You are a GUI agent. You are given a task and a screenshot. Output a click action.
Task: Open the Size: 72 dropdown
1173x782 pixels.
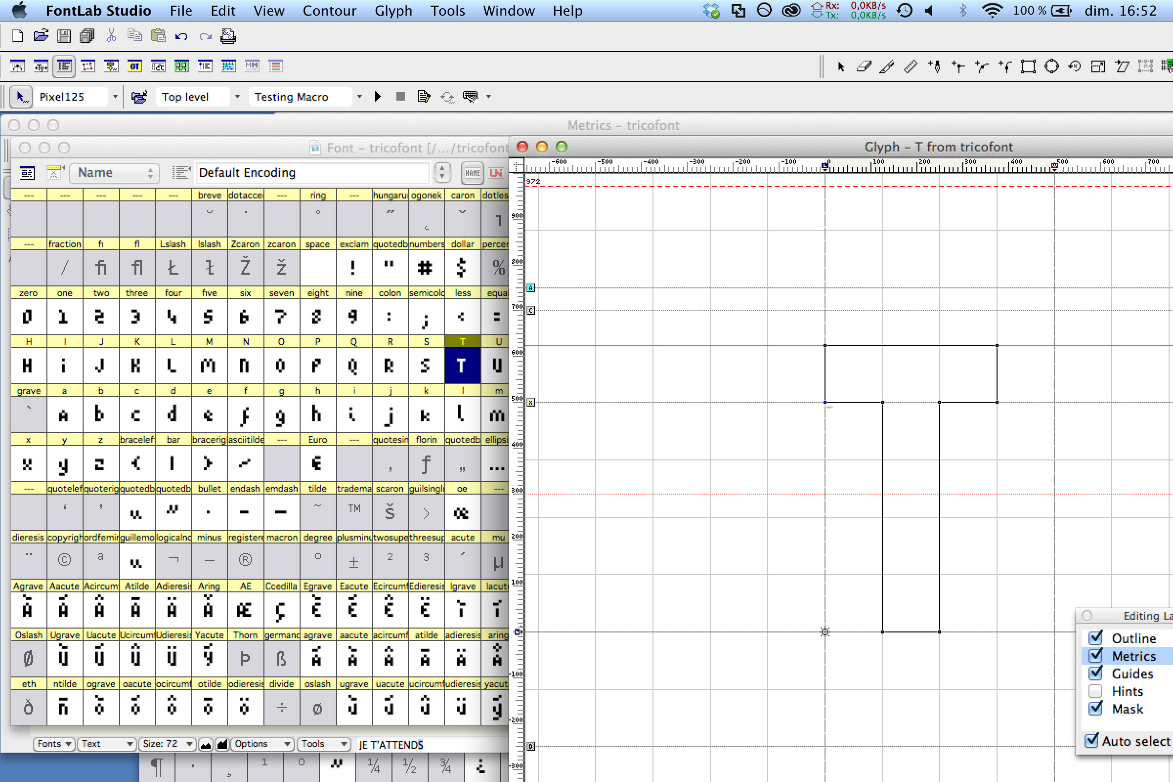coord(167,743)
